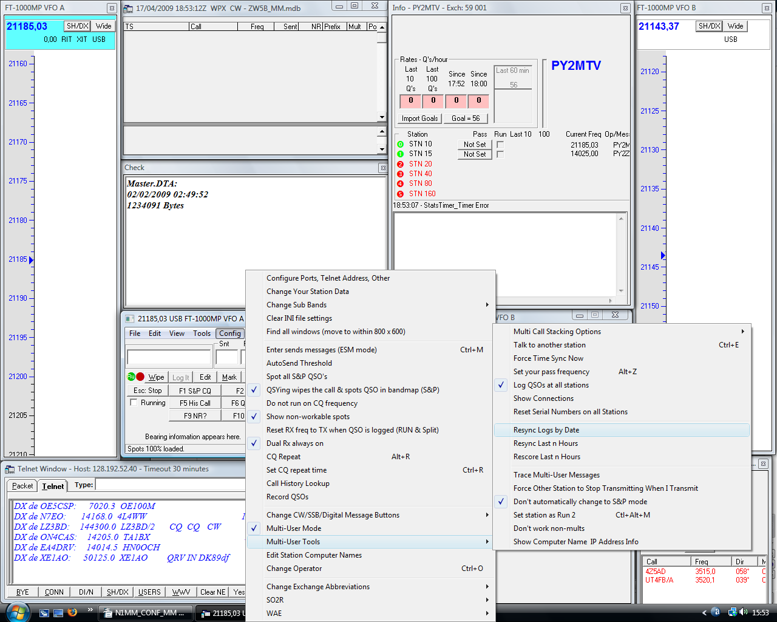
Task: Close the Check window with X icon
Action: click(x=382, y=168)
